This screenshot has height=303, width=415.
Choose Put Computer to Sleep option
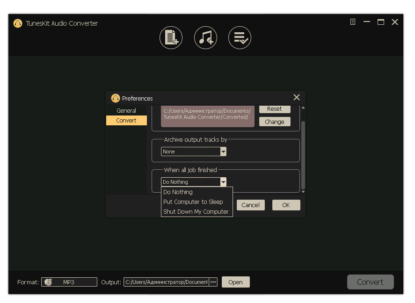pyautogui.click(x=197, y=202)
